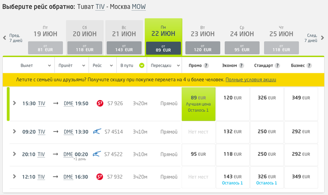Open the Полные условия акции link
This screenshot has height=195, width=328.
point(251,79)
